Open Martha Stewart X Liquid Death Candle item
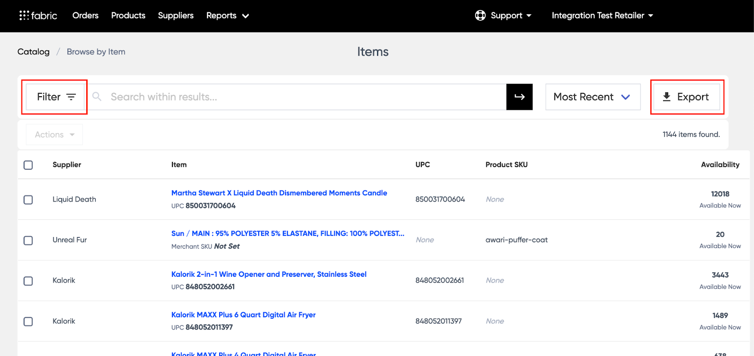754x356 pixels. point(279,193)
